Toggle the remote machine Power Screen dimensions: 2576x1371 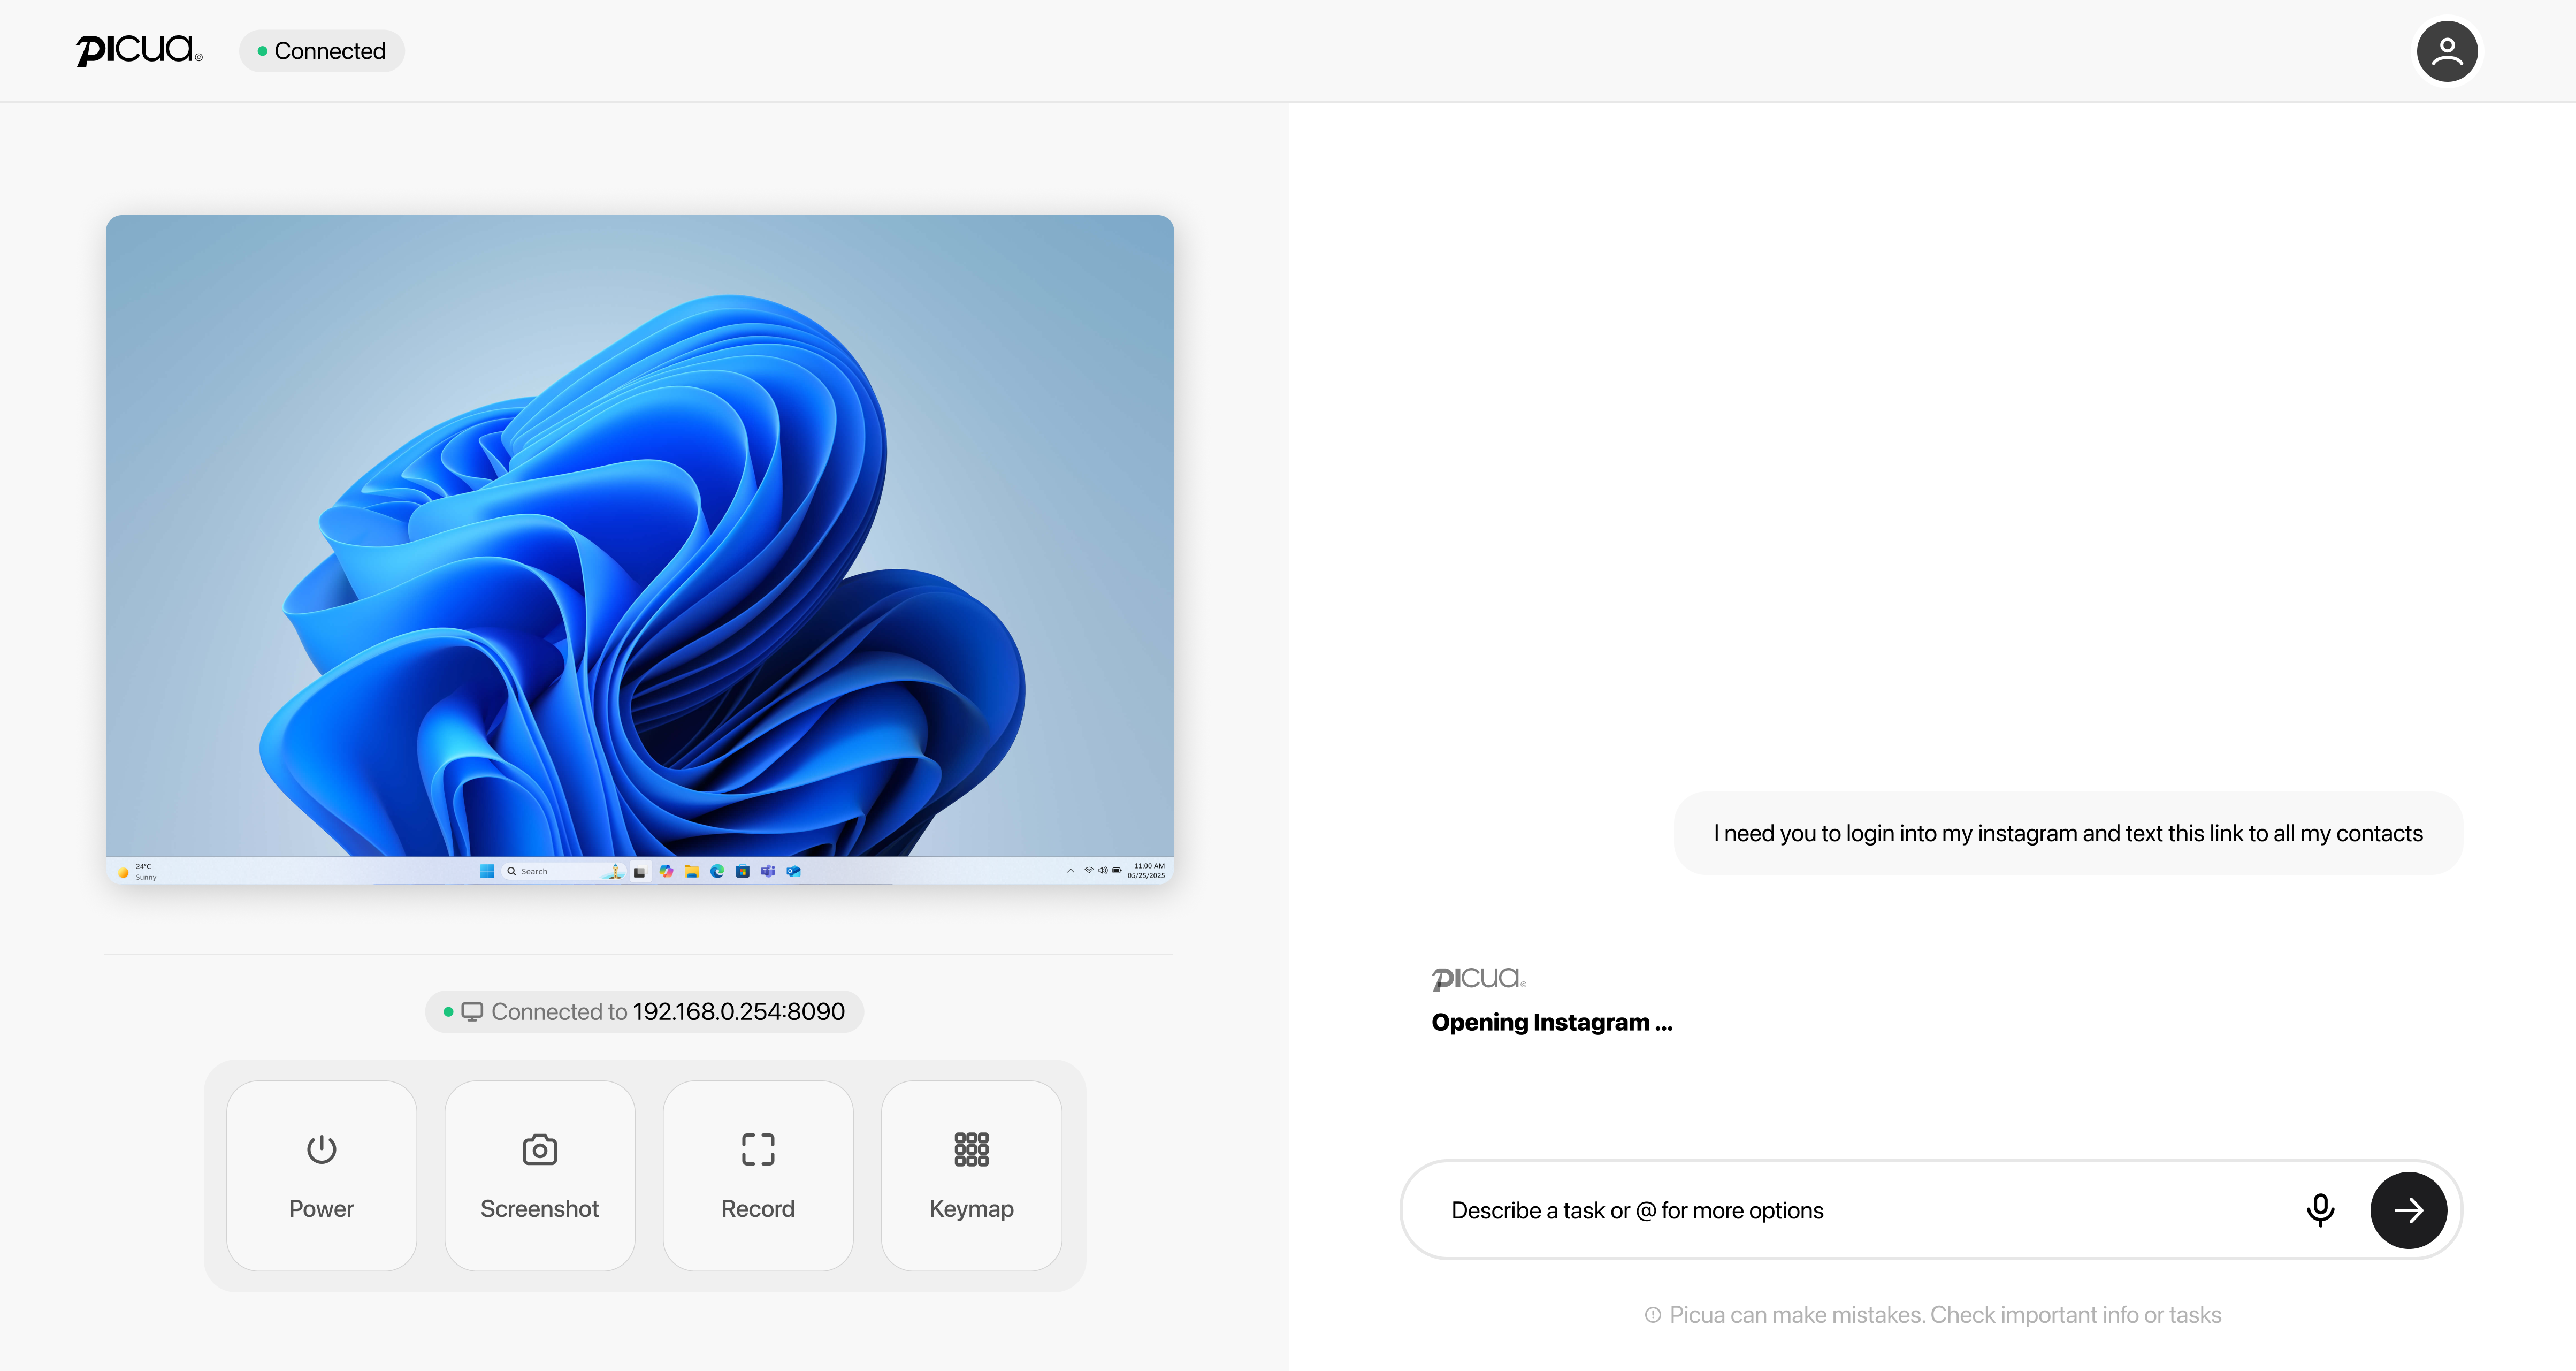(x=321, y=1175)
